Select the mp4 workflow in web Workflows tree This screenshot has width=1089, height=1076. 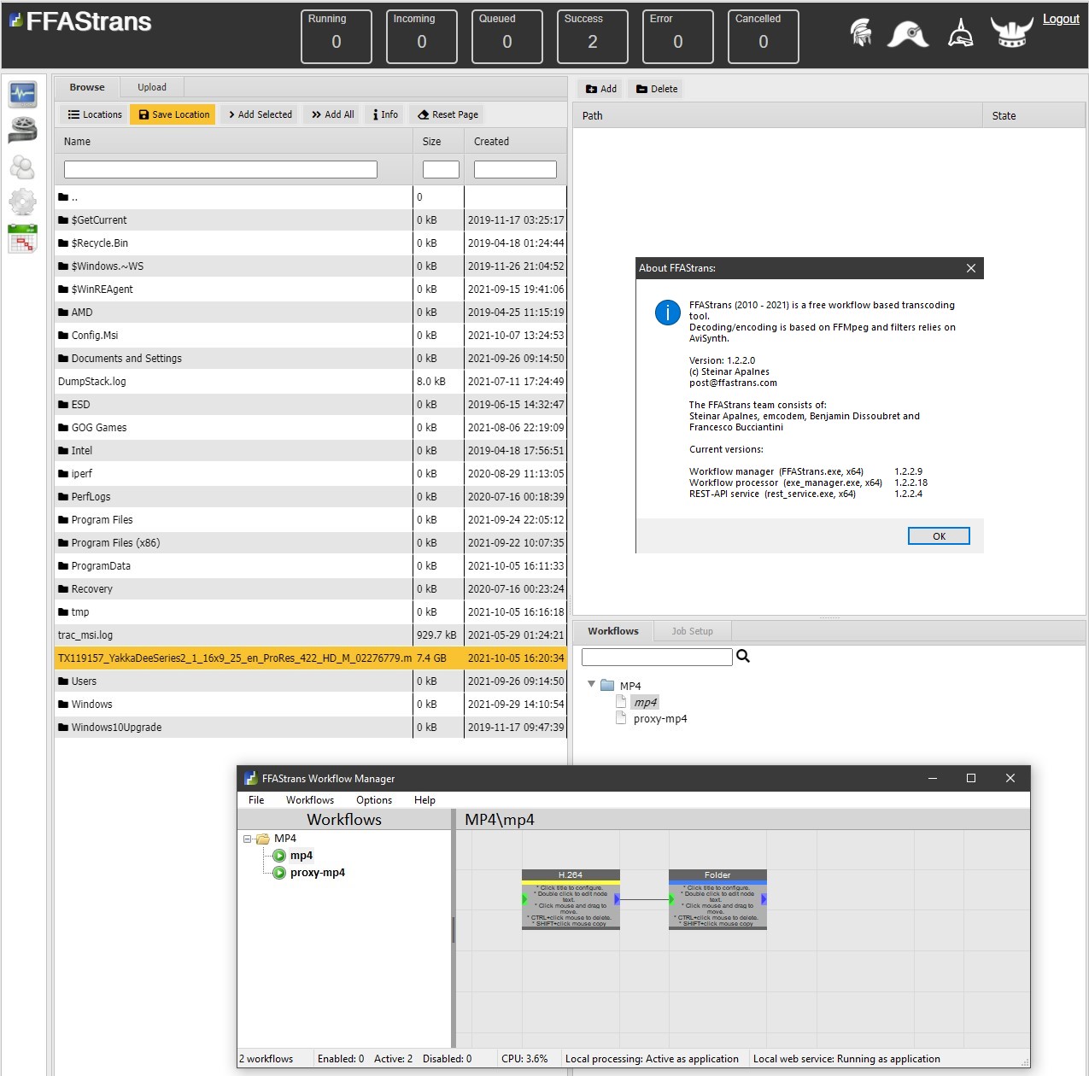click(x=646, y=702)
